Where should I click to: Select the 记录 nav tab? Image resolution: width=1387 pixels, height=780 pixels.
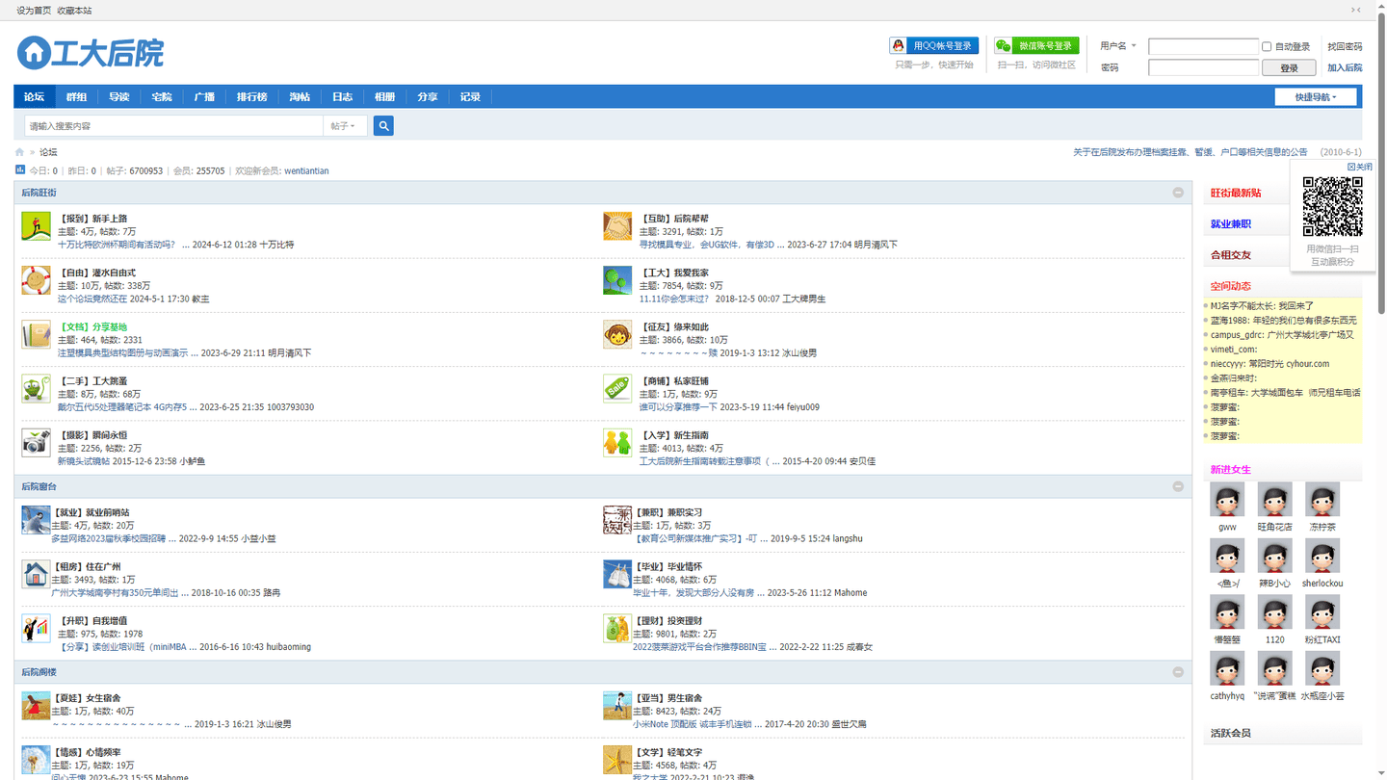click(470, 97)
